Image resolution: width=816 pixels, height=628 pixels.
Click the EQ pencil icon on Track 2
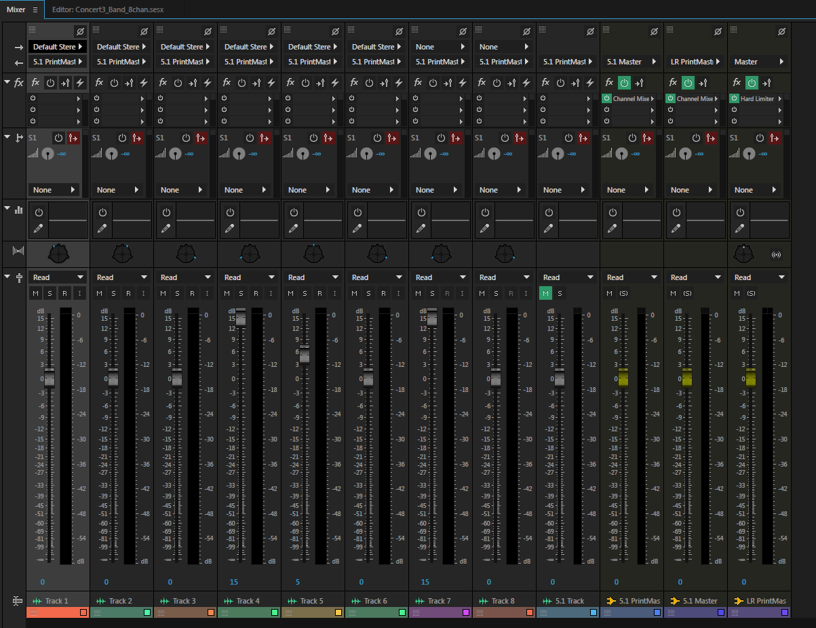(102, 229)
